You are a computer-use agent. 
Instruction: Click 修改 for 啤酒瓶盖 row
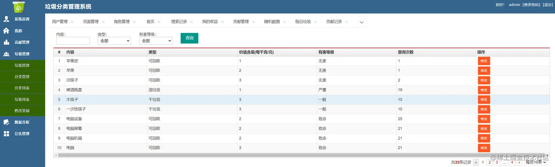tap(484, 90)
